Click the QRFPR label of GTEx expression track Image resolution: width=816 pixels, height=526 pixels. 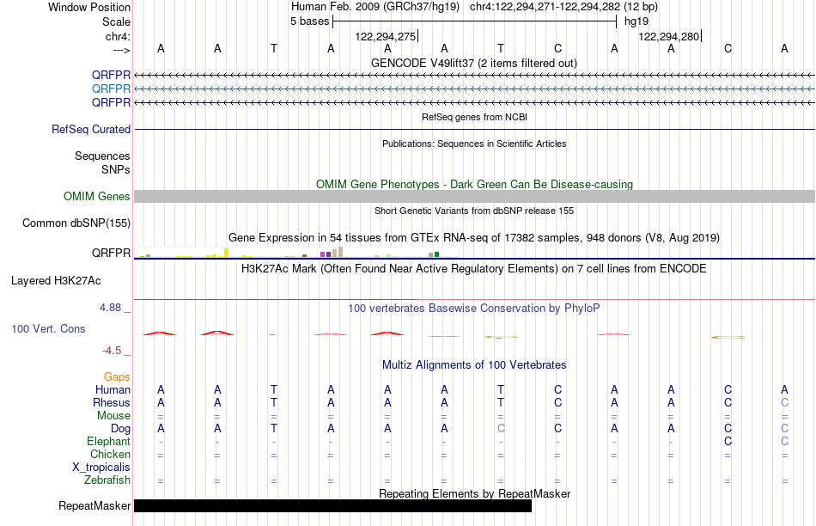coord(111,253)
